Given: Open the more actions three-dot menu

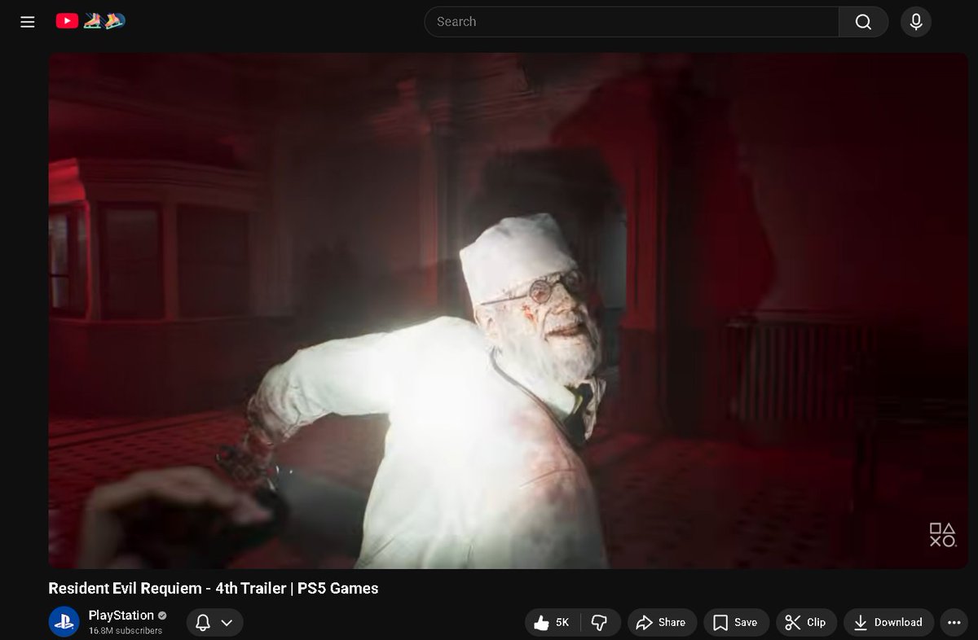Looking at the screenshot, I should (954, 623).
